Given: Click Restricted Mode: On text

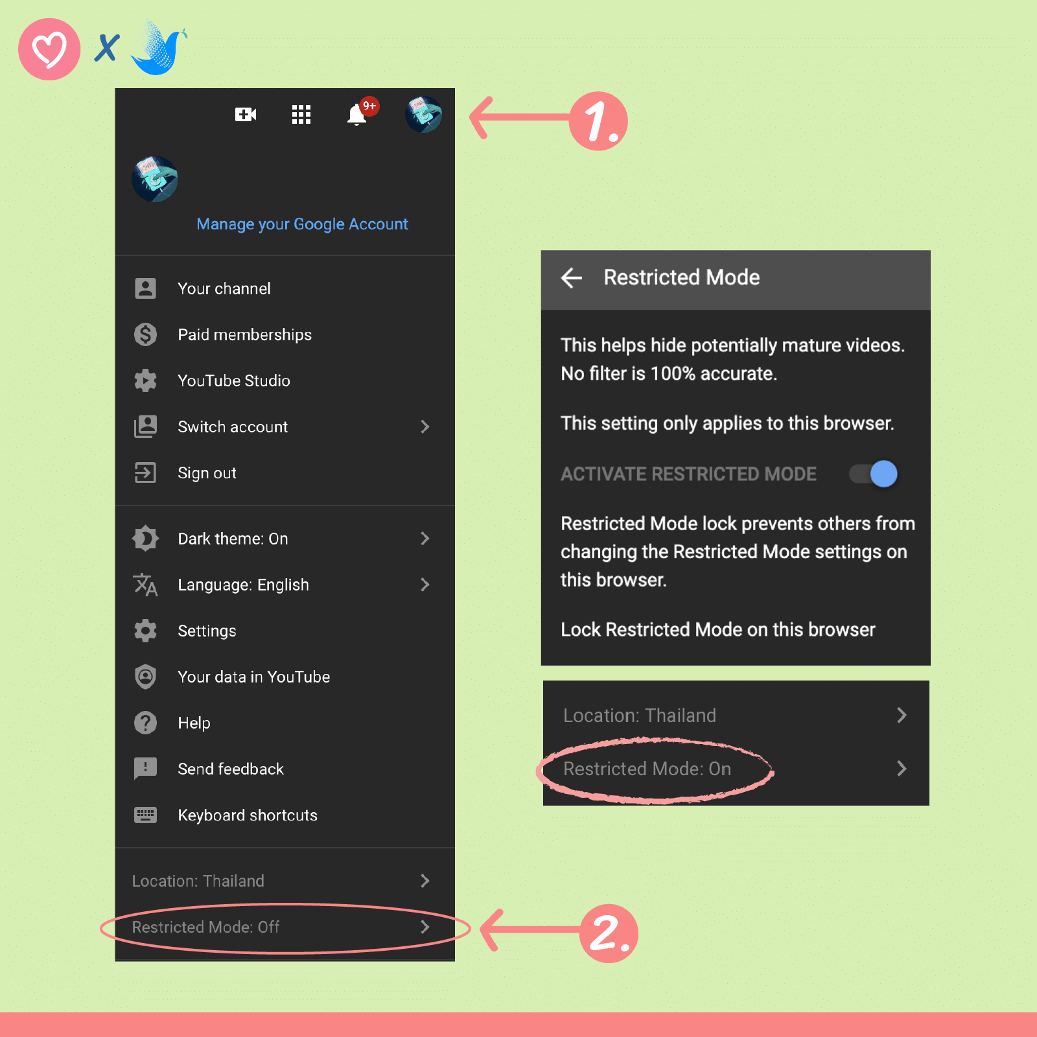Looking at the screenshot, I should [x=647, y=769].
